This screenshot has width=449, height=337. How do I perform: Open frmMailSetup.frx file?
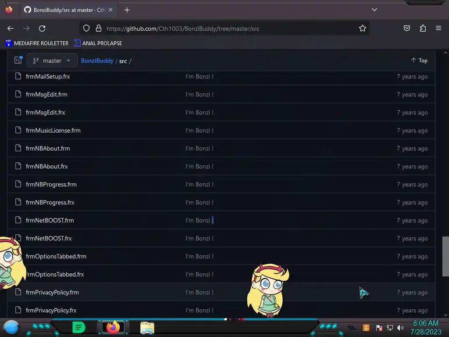[48, 76]
